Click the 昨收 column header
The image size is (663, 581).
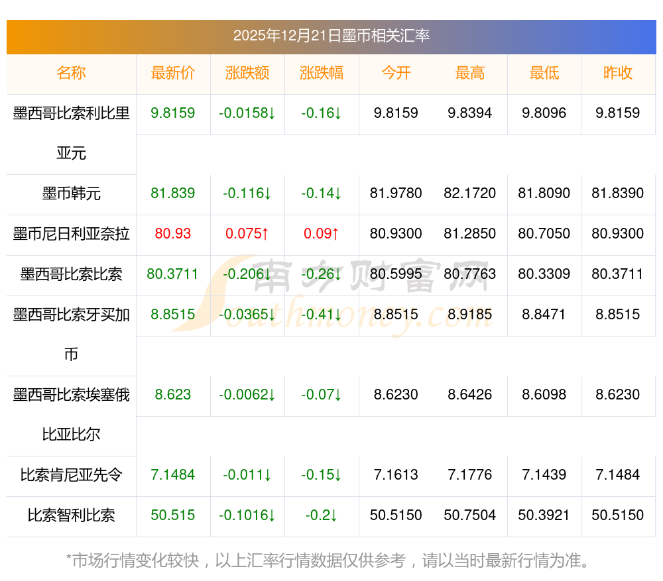(618, 74)
